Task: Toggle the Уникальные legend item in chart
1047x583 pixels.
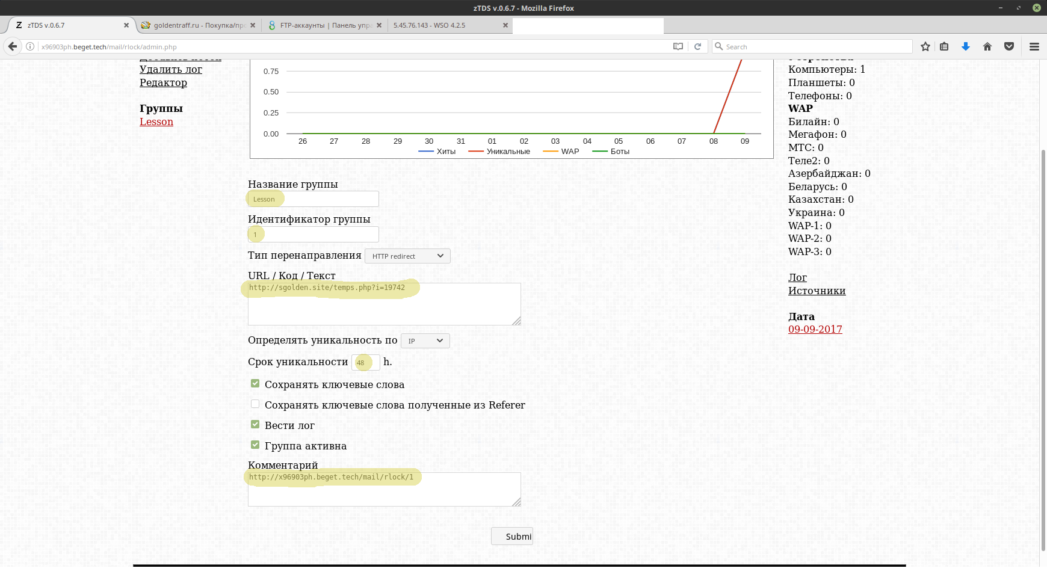Action: pyautogui.click(x=499, y=151)
